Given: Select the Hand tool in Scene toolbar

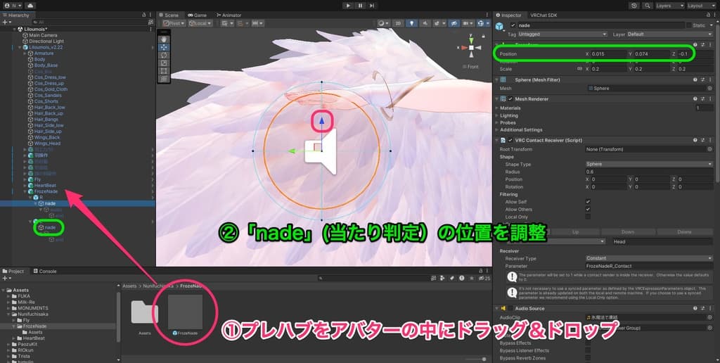Looking at the screenshot, I should pyautogui.click(x=162, y=39).
